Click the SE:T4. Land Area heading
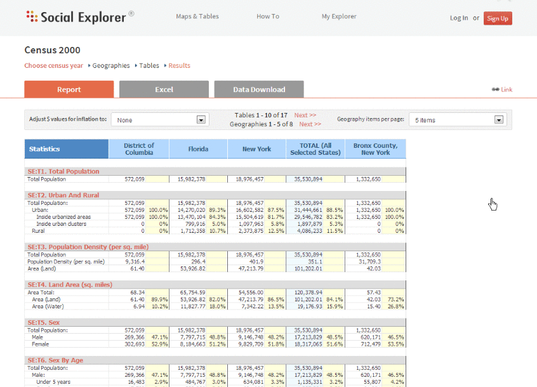Screen dimensions: 537x387 click(x=70, y=284)
